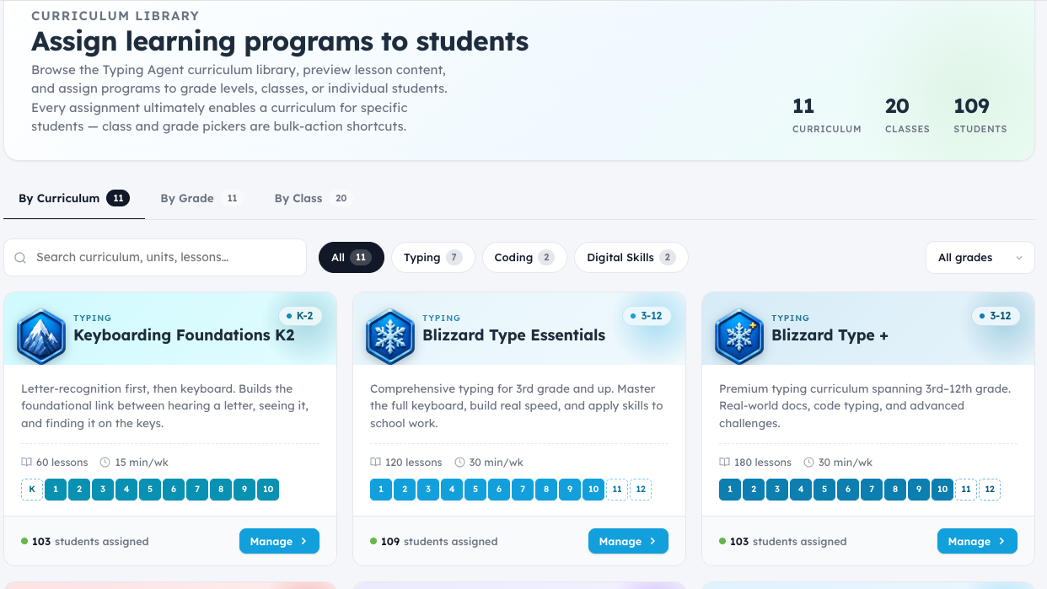Click the Keyboarding Foundations K2 mountain badge icon

[41, 335]
